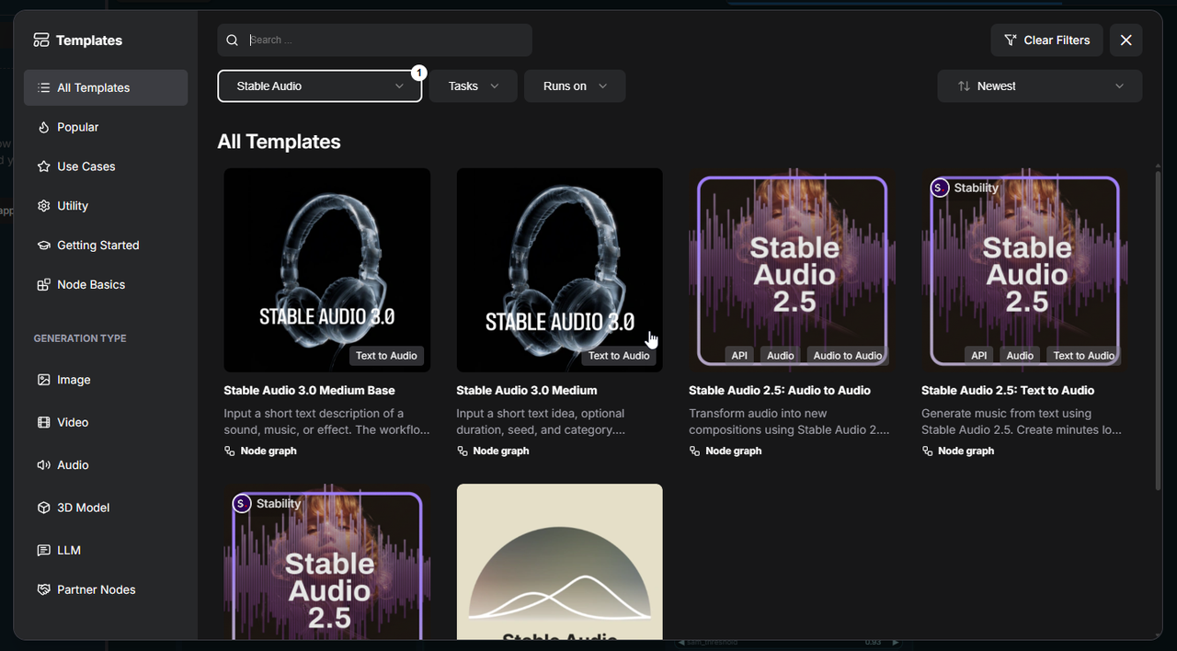Click the Audio speaker icon

tap(43, 465)
